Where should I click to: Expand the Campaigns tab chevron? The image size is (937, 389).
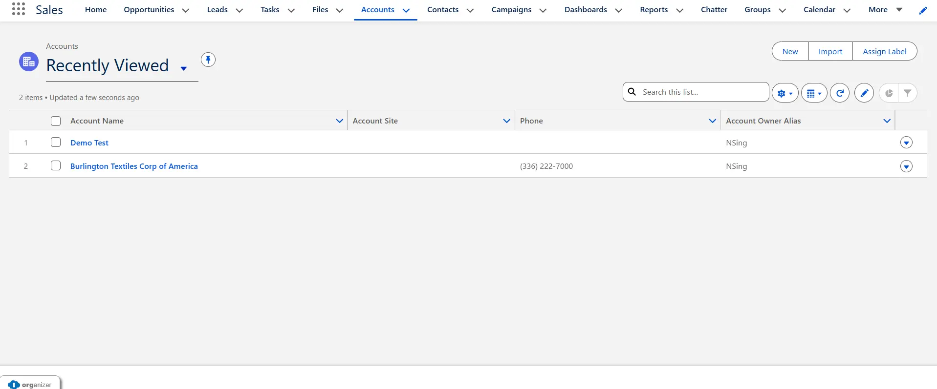(543, 10)
